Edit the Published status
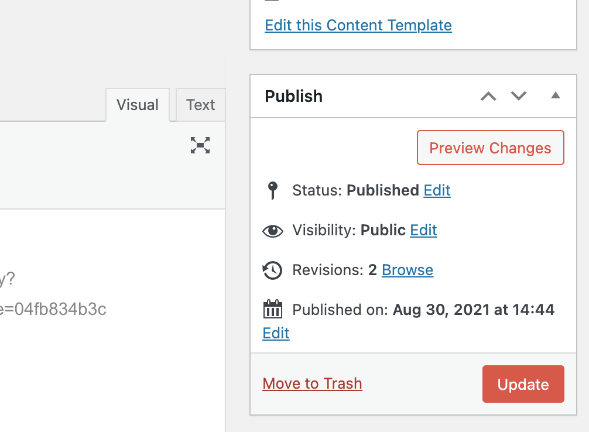The width and height of the screenshot is (589, 432). [x=437, y=190]
